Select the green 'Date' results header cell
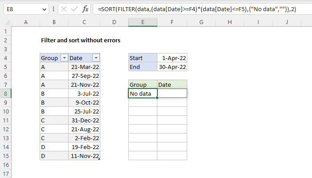 pyautogui.click(x=172, y=85)
